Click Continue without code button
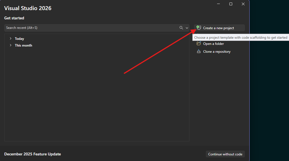Image resolution: width=289 pixels, height=161 pixels. [225, 154]
